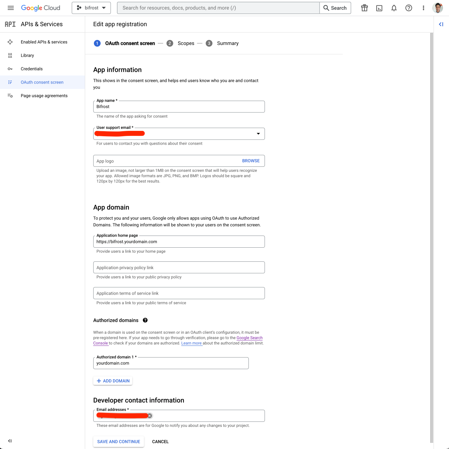Show help for Authorized domains
The height and width of the screenshot is (449, 449).
tap(145, 320)
